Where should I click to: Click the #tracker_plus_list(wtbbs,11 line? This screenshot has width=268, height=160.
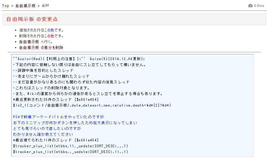pos(70,146)
